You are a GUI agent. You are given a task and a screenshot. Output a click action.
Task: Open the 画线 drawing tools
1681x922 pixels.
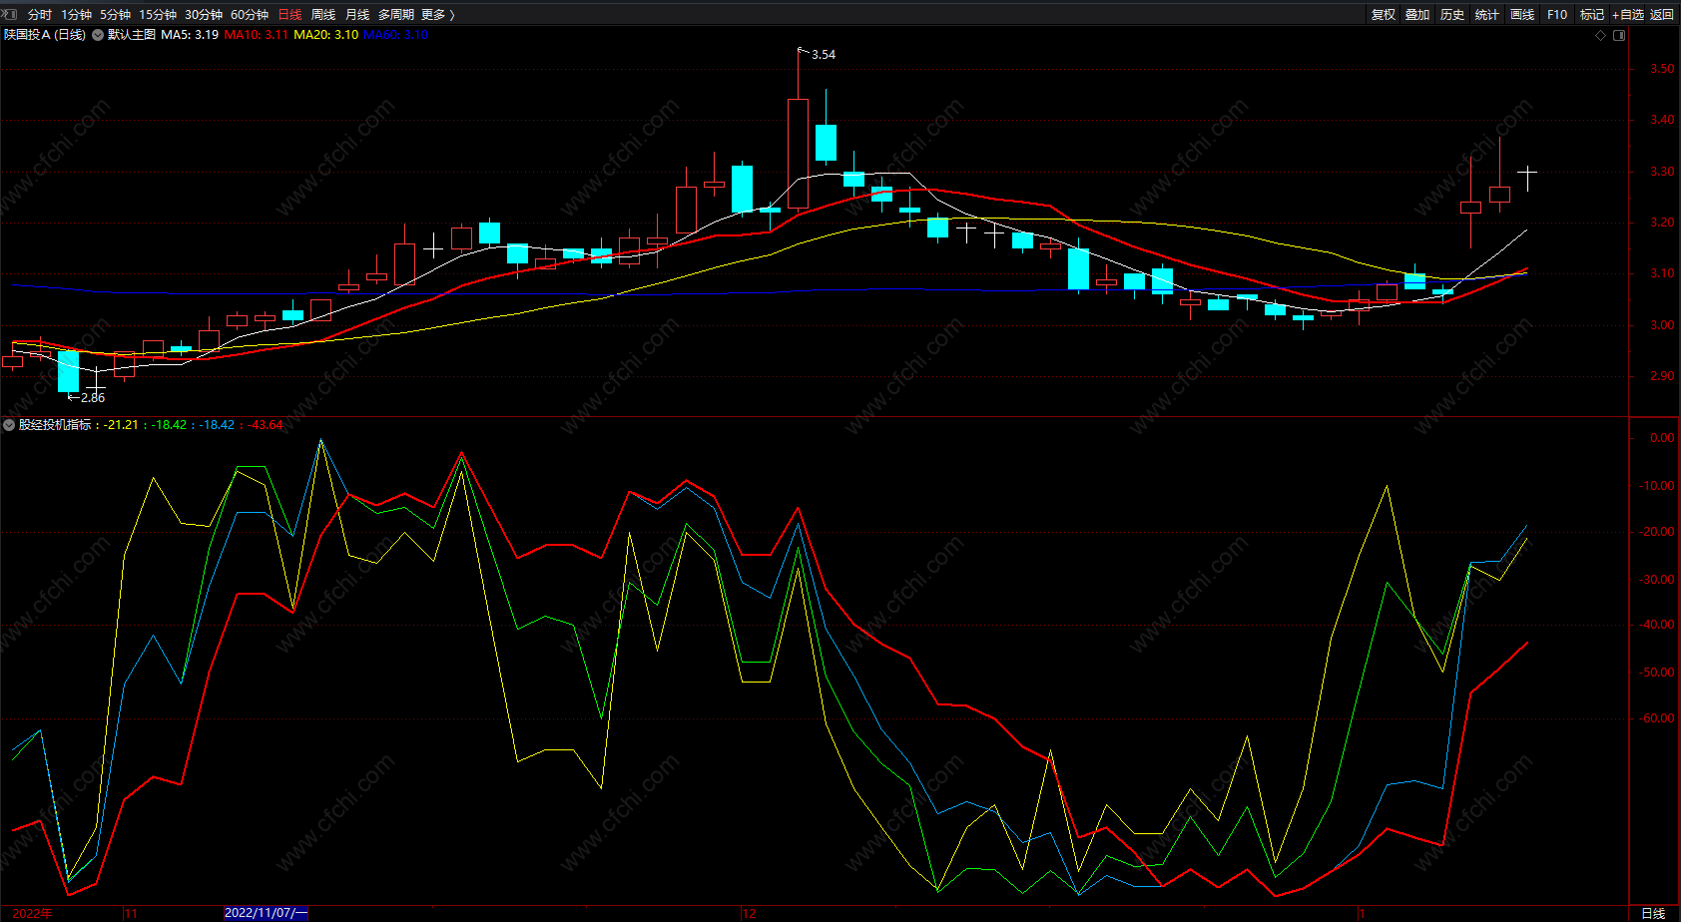click(x=1522, y=15)
